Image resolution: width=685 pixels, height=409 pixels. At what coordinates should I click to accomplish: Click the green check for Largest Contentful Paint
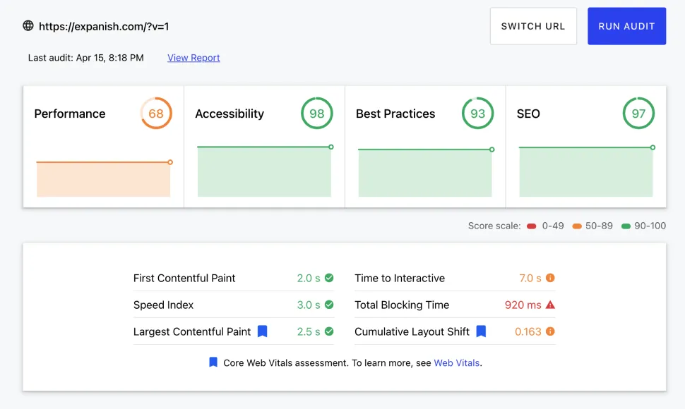point(329,331)
